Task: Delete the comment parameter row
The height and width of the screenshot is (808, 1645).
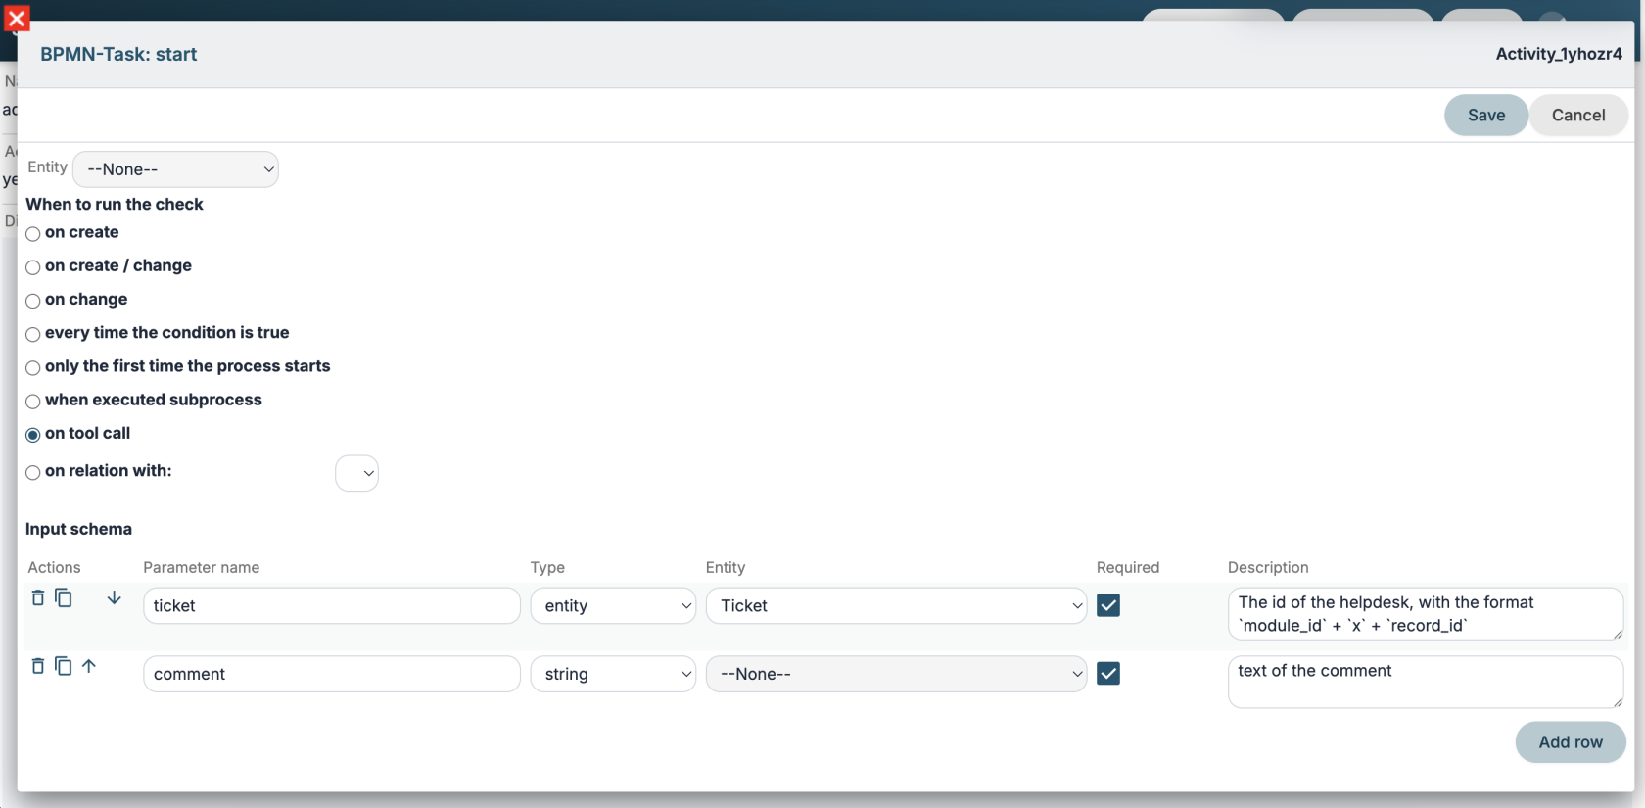Action: (x=38, y=666)
